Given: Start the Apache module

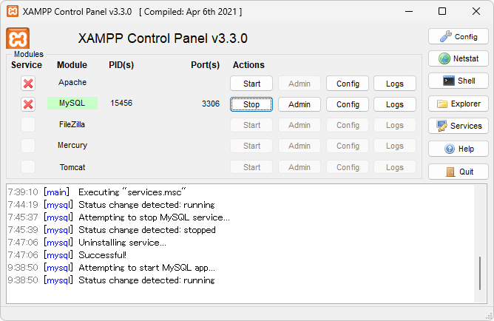Looking at the screenshot, I should point(251,84).
